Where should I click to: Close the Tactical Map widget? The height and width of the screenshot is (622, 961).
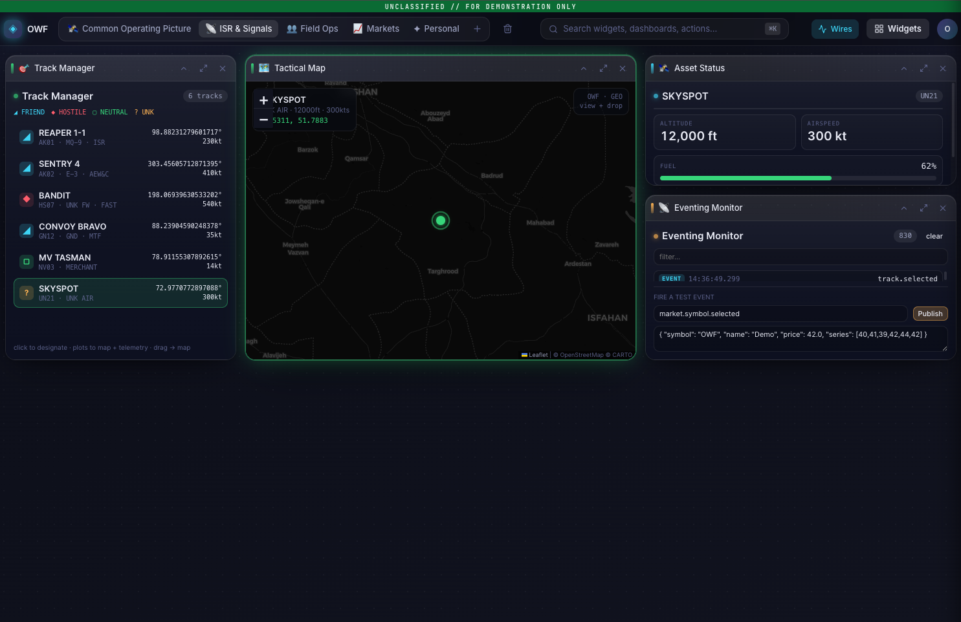[x=623, y=69]
